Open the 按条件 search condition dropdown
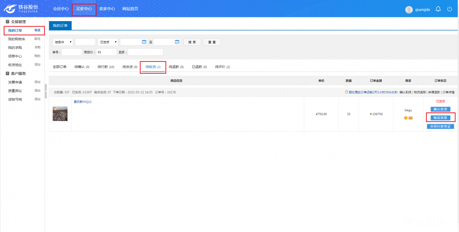The height and width of the screenshot is (232, 459). pyautogui.click(x=63, y=42)
